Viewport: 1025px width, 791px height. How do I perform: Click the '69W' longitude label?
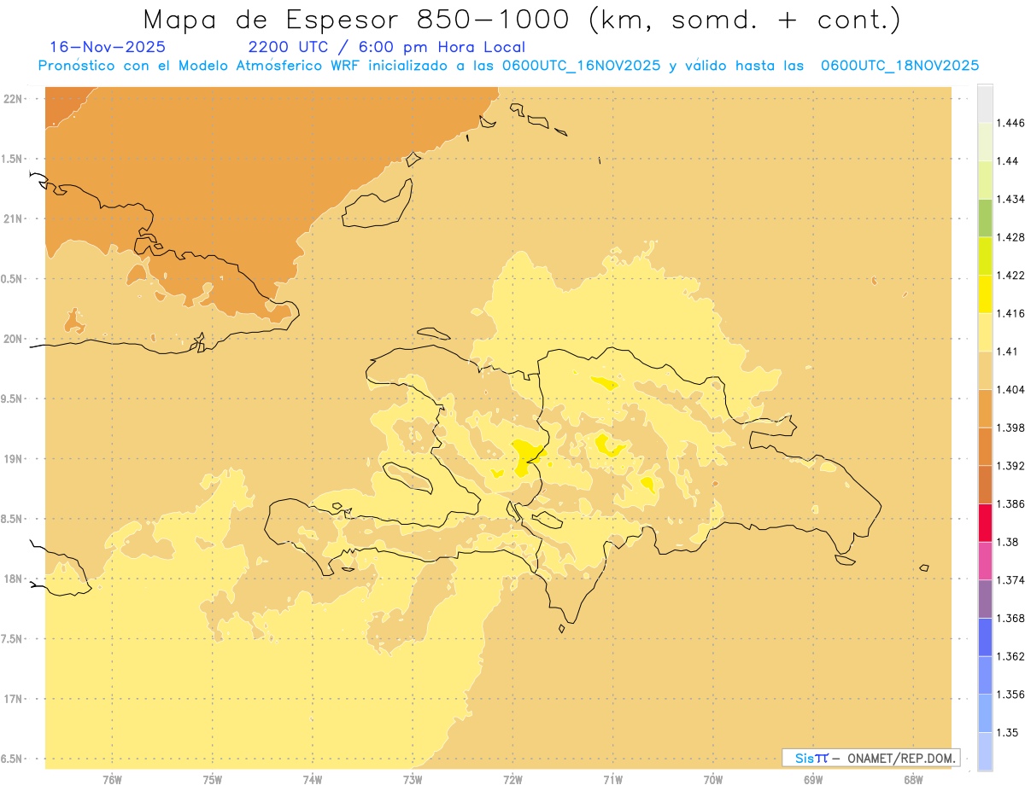click(813, 781)
